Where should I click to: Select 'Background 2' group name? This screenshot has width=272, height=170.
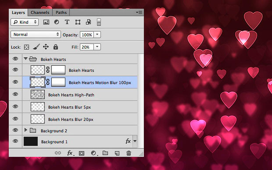point(54,131)
